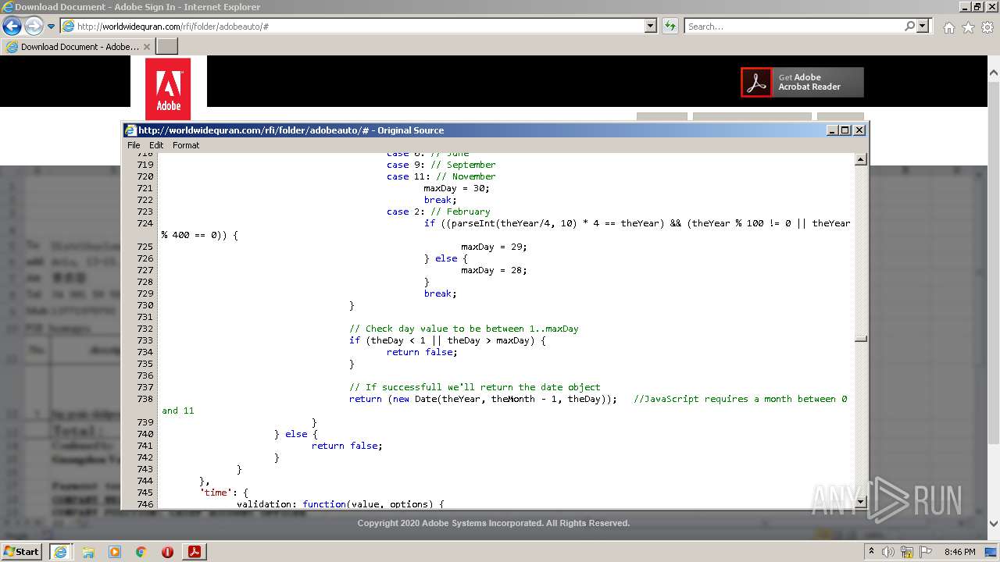Click line number 732
Screen dimensions: 1000x562
click(x=145, y=329)
